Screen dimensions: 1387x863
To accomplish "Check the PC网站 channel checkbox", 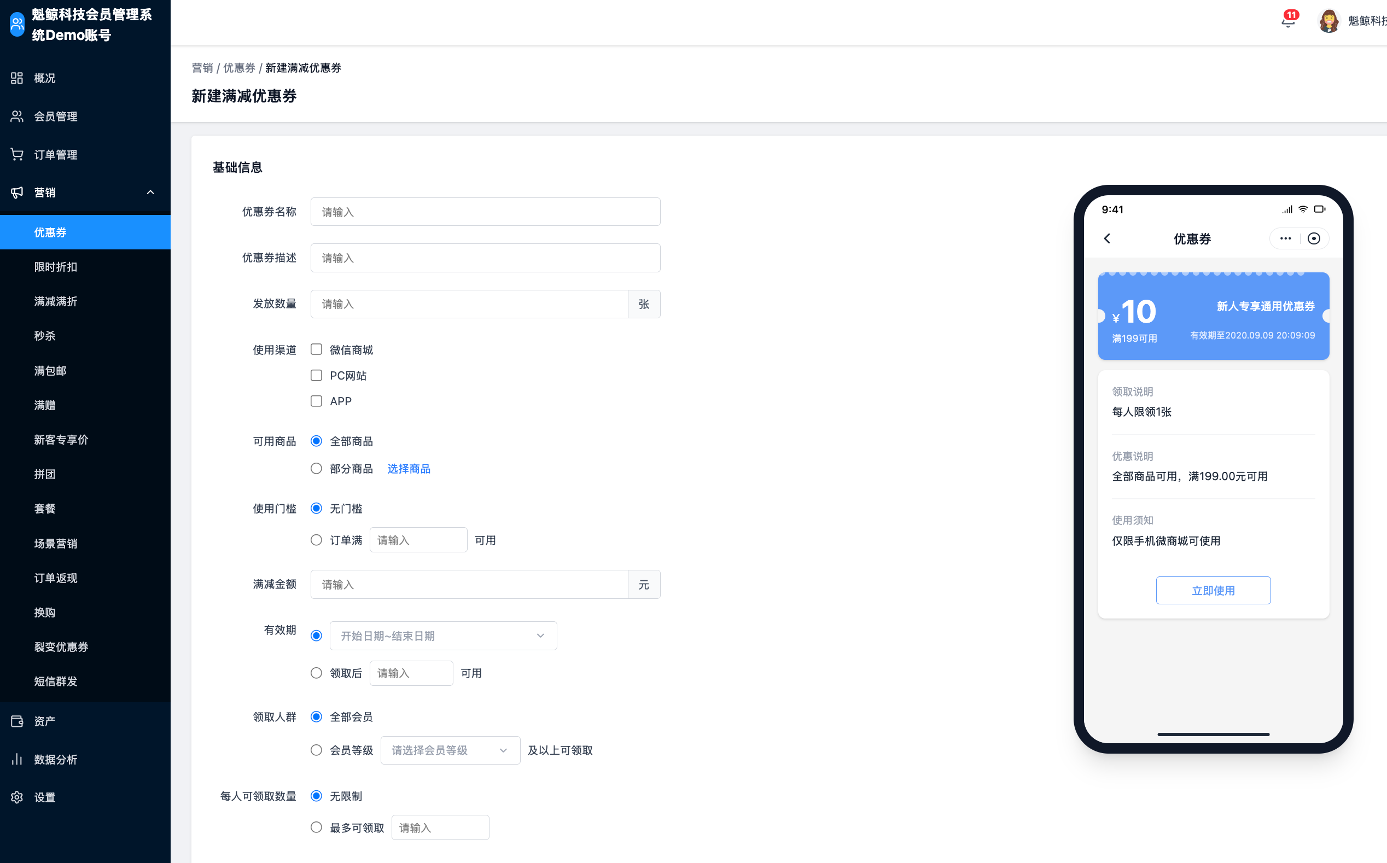I will tap(316, 376).
